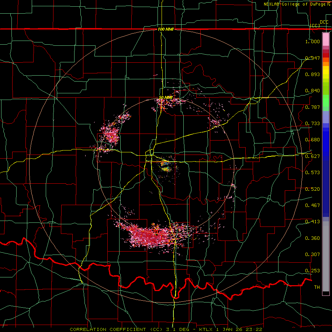
Task: Pick the bright green segment of the color bar
Action: pos(326,101)
